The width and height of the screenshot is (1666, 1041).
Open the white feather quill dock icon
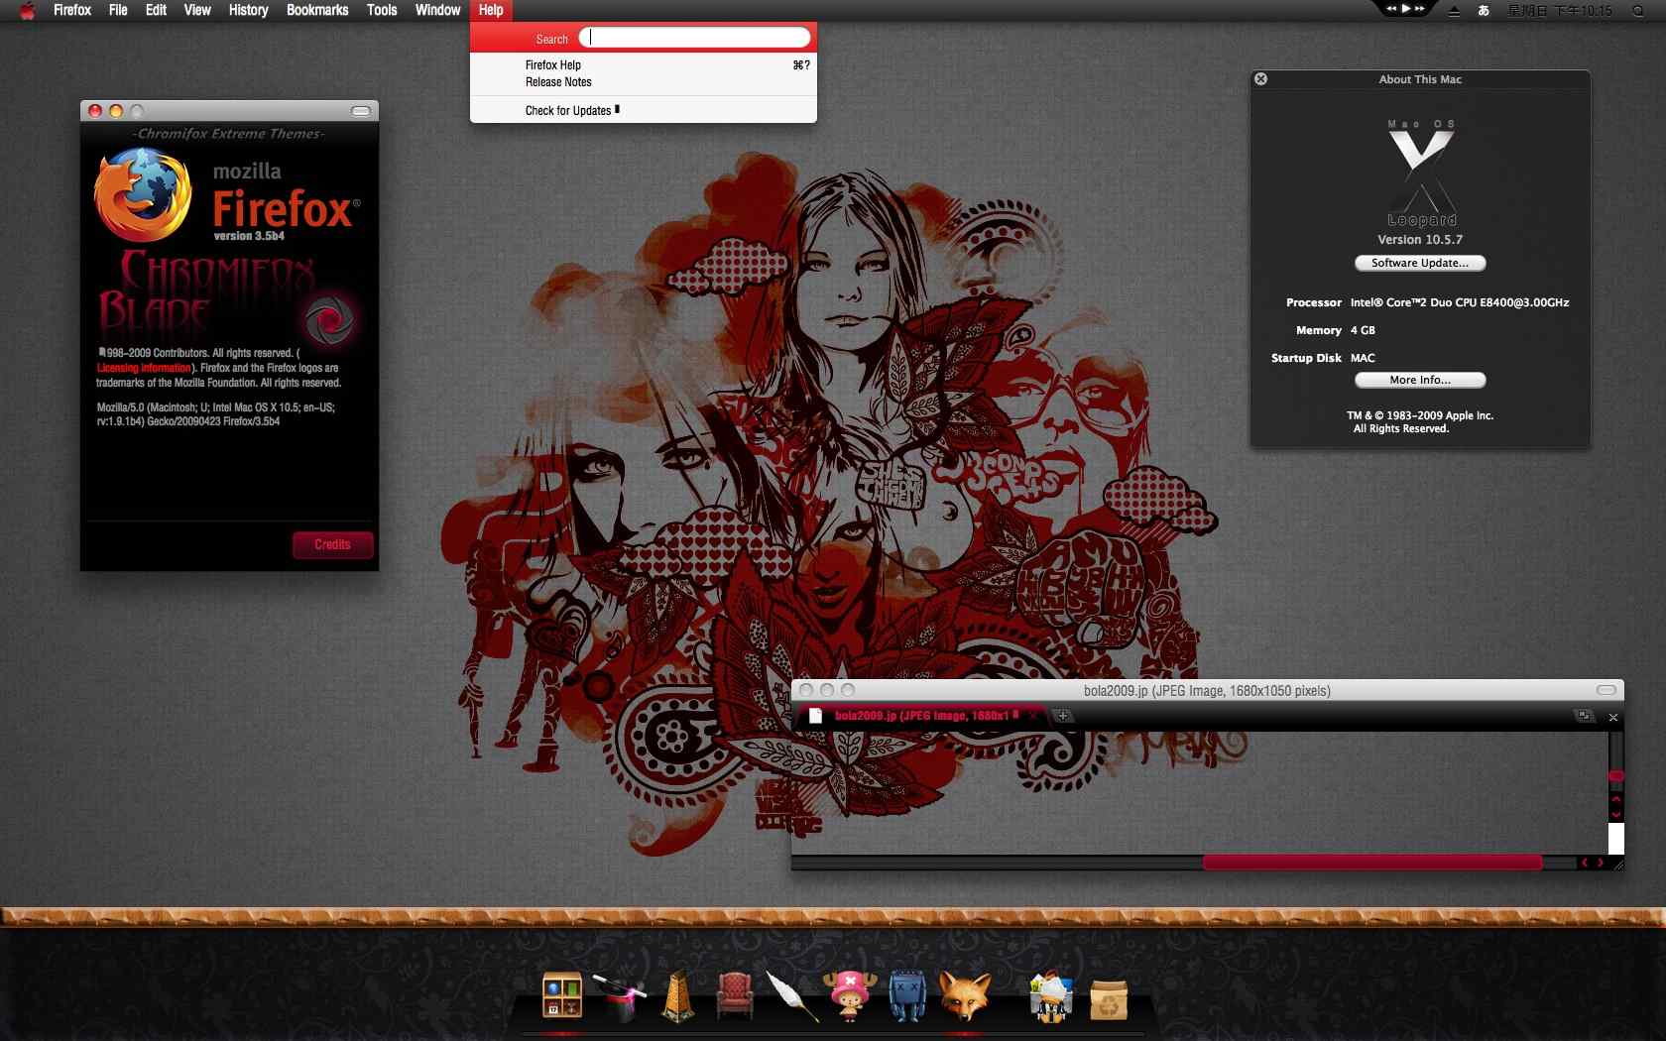792,995
